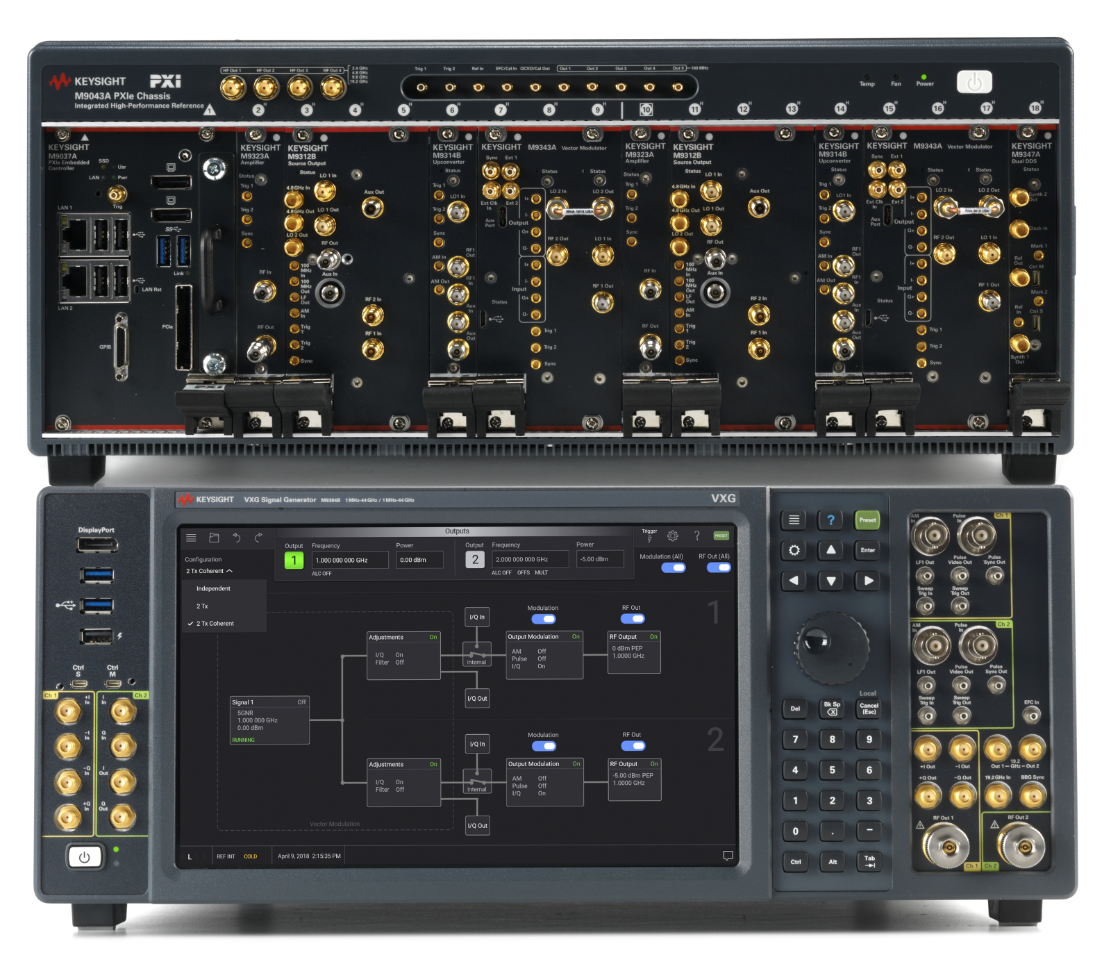Switch to Output 2 in the Outputs bar
This screenshot has width=1111, height=962.
pos(475,559)
